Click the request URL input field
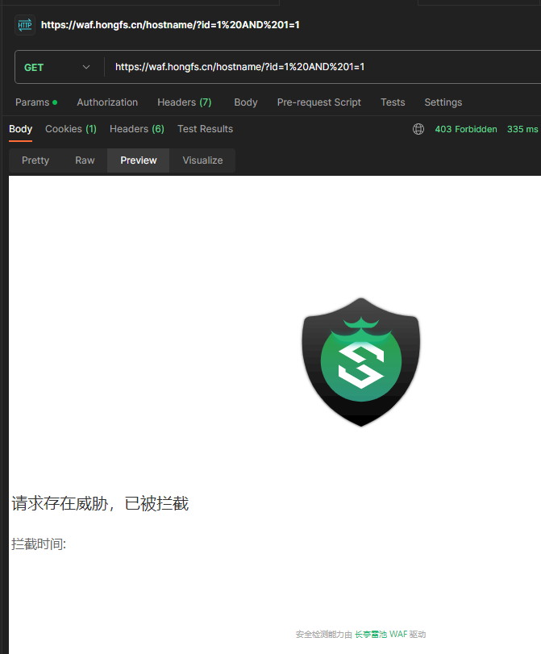The height and width of the screenshot is (654, 541). click(323, 67)
